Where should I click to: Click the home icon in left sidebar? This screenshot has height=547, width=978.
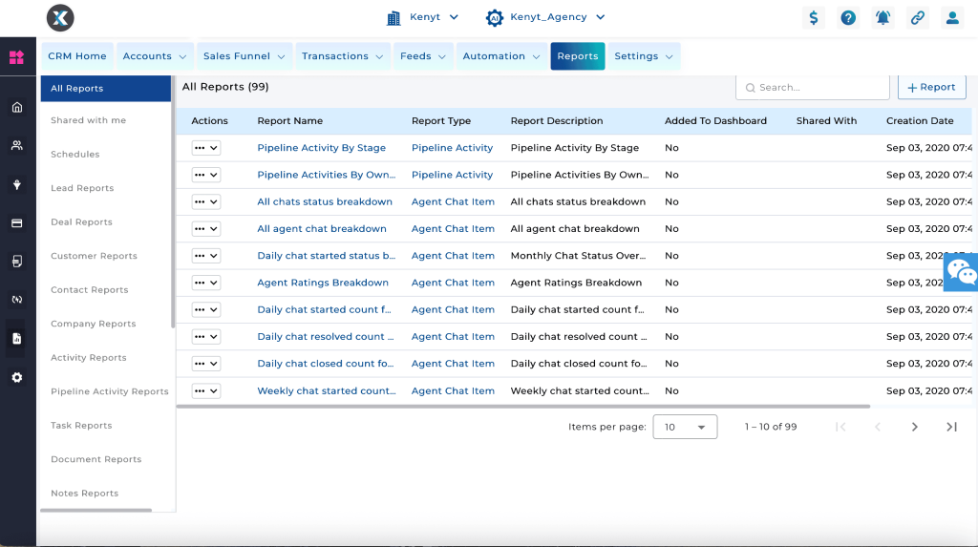click(x=17, y=107)
